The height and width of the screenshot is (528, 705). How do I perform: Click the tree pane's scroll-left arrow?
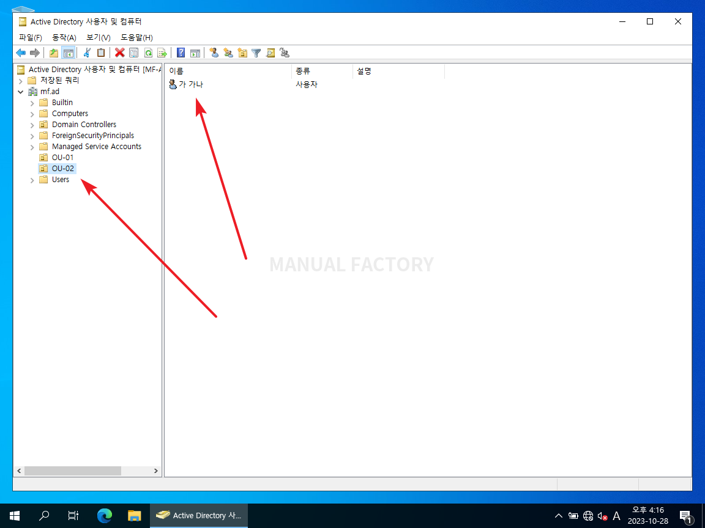pos(19,471)
